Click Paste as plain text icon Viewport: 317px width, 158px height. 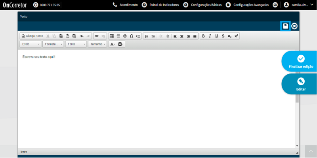point(67,36)
